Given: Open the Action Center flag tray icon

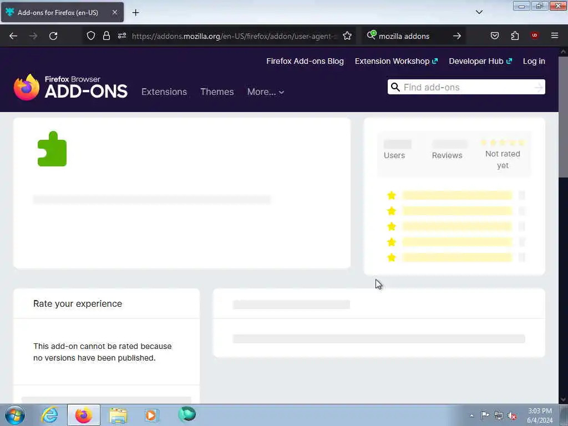Looking at the screenshot, I should click(x=485, y=415).
